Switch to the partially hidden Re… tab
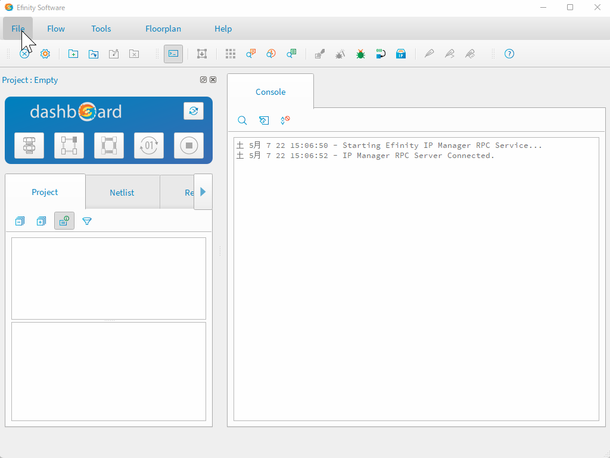Image resolution: width=610 pixels, height=458 pixels. point(178,193)
